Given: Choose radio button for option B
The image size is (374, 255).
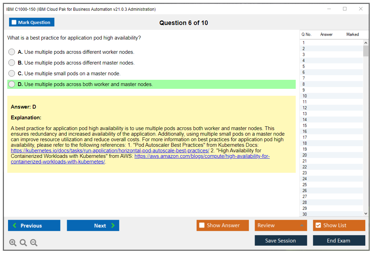Looking at the screenshot, I should 12,63.
